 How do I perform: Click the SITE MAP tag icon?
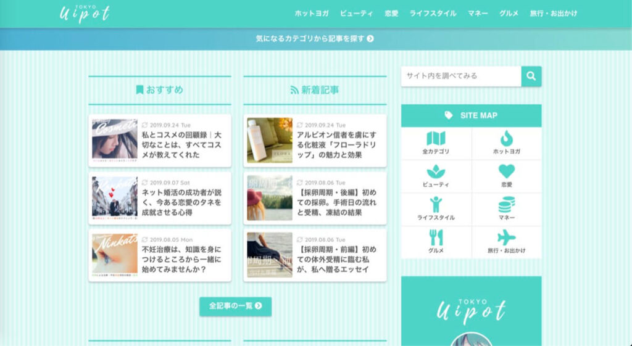click(449, 115)
